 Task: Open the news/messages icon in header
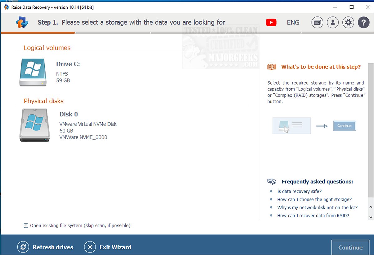tap(317, 22)
